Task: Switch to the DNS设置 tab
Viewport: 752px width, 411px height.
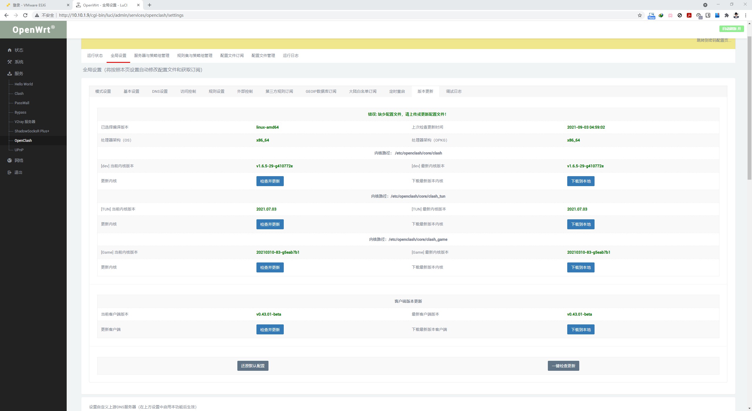Action: pyautogui.click(x=160, y=92)
